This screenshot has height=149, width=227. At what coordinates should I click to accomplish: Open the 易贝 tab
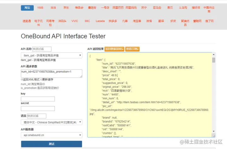170,8
